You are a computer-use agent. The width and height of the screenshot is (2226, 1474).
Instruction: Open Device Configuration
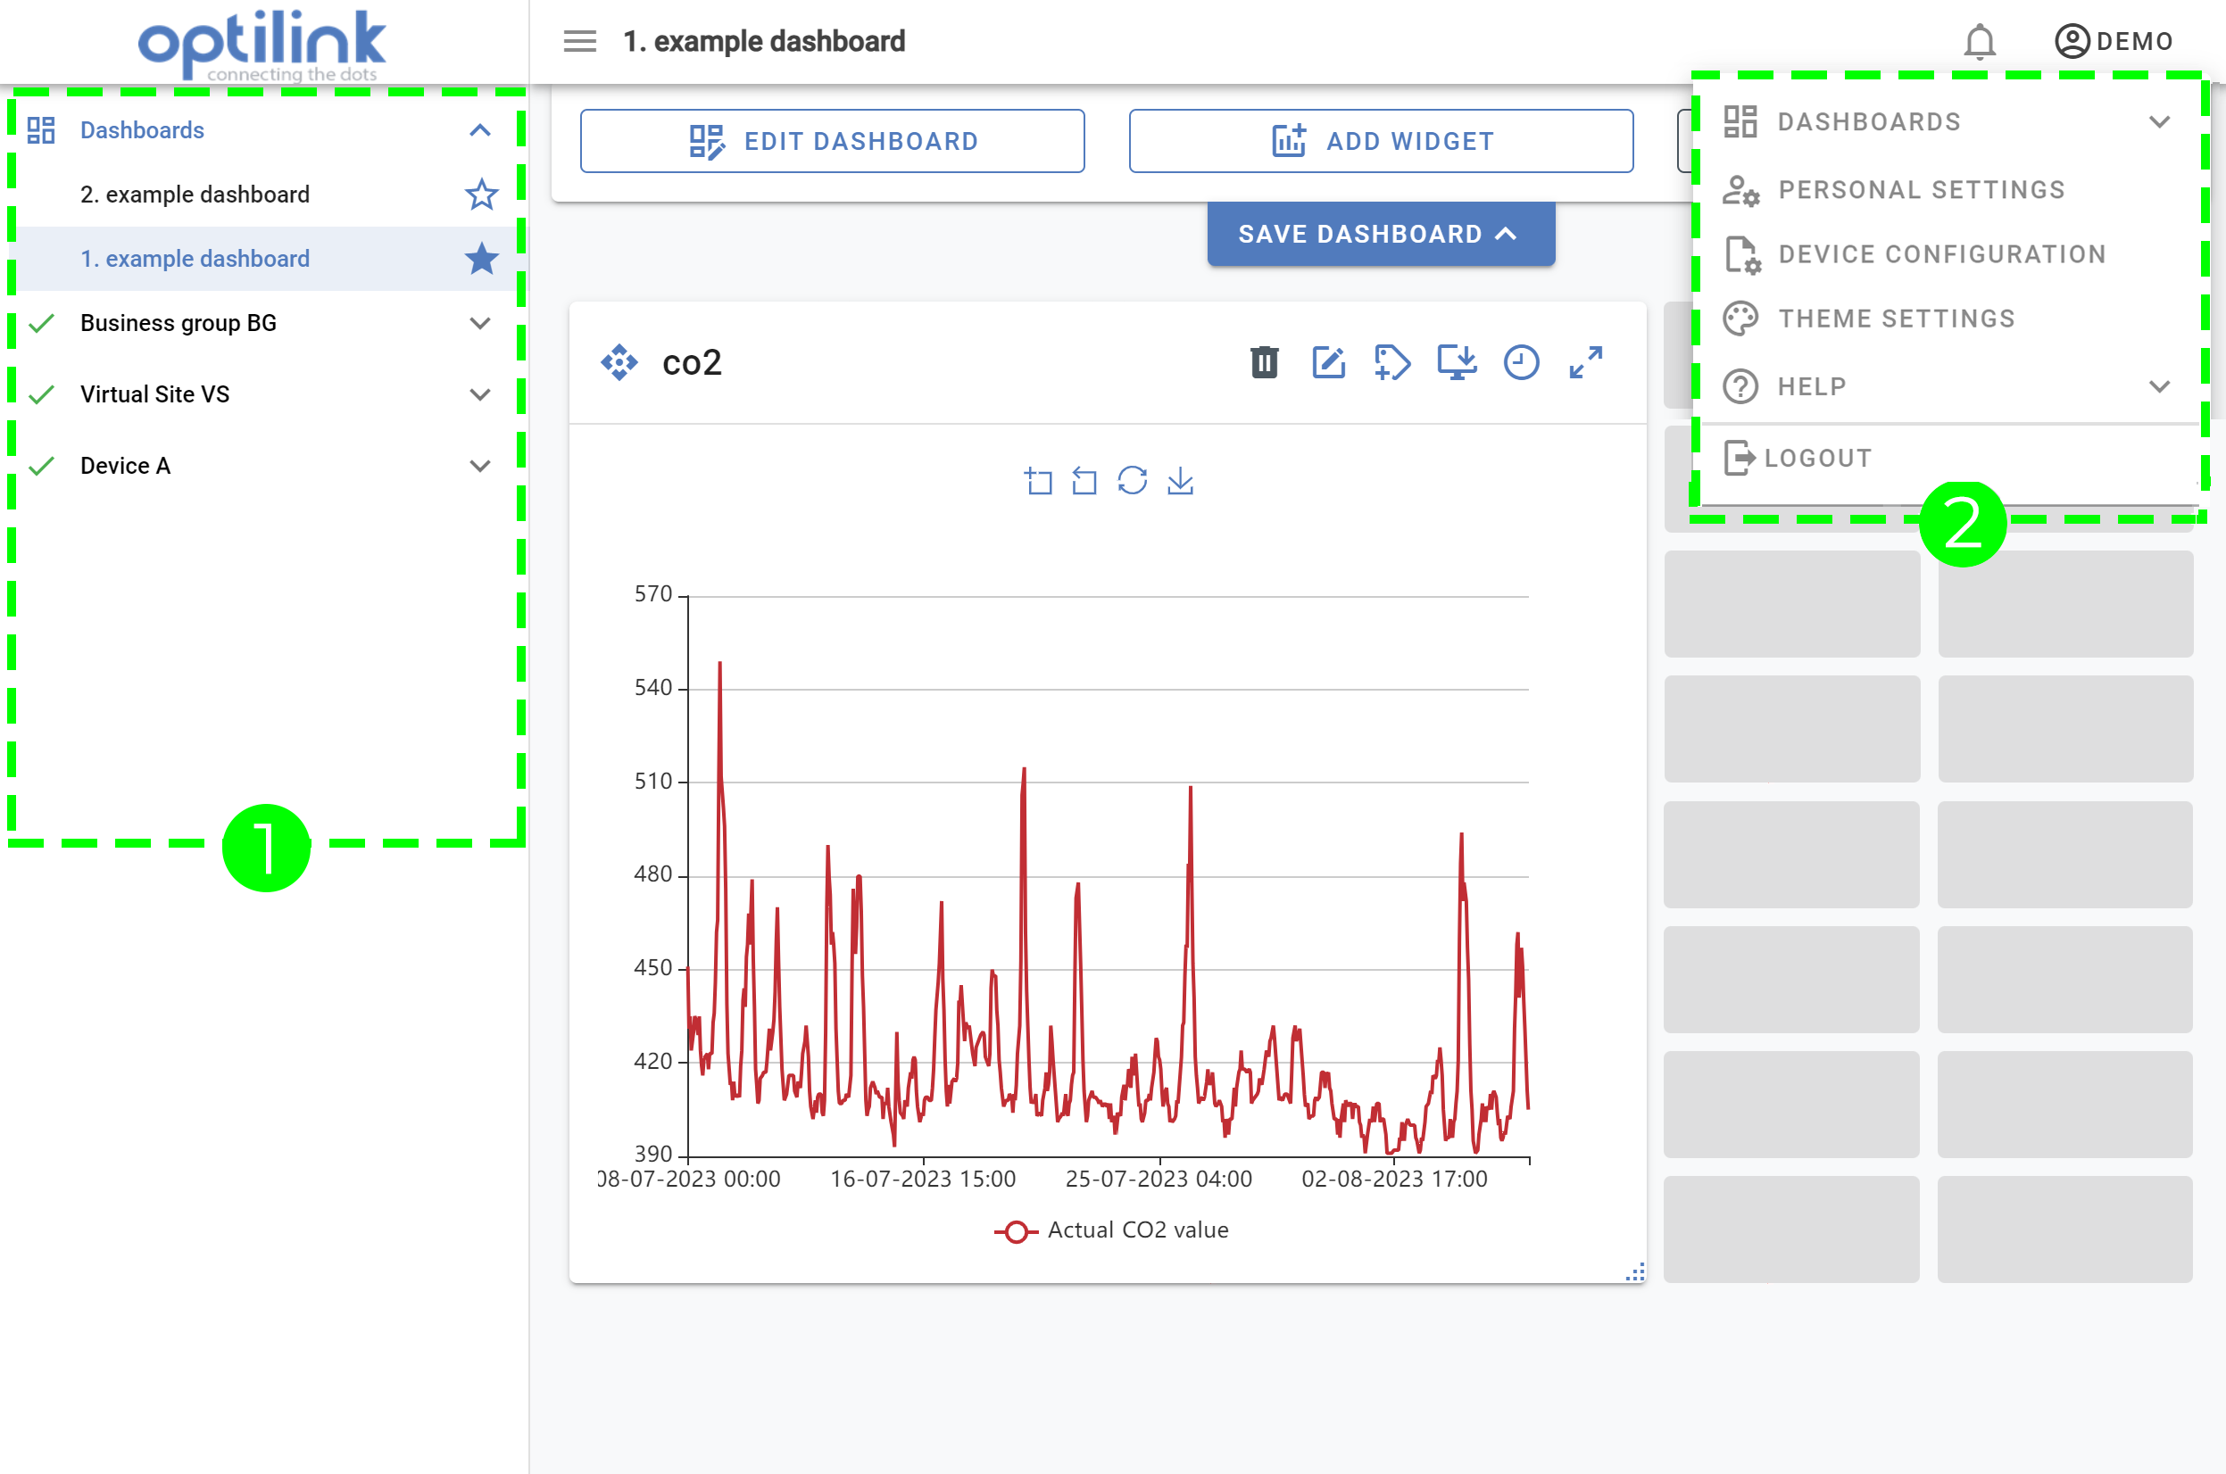click(x=1942, y=253)
